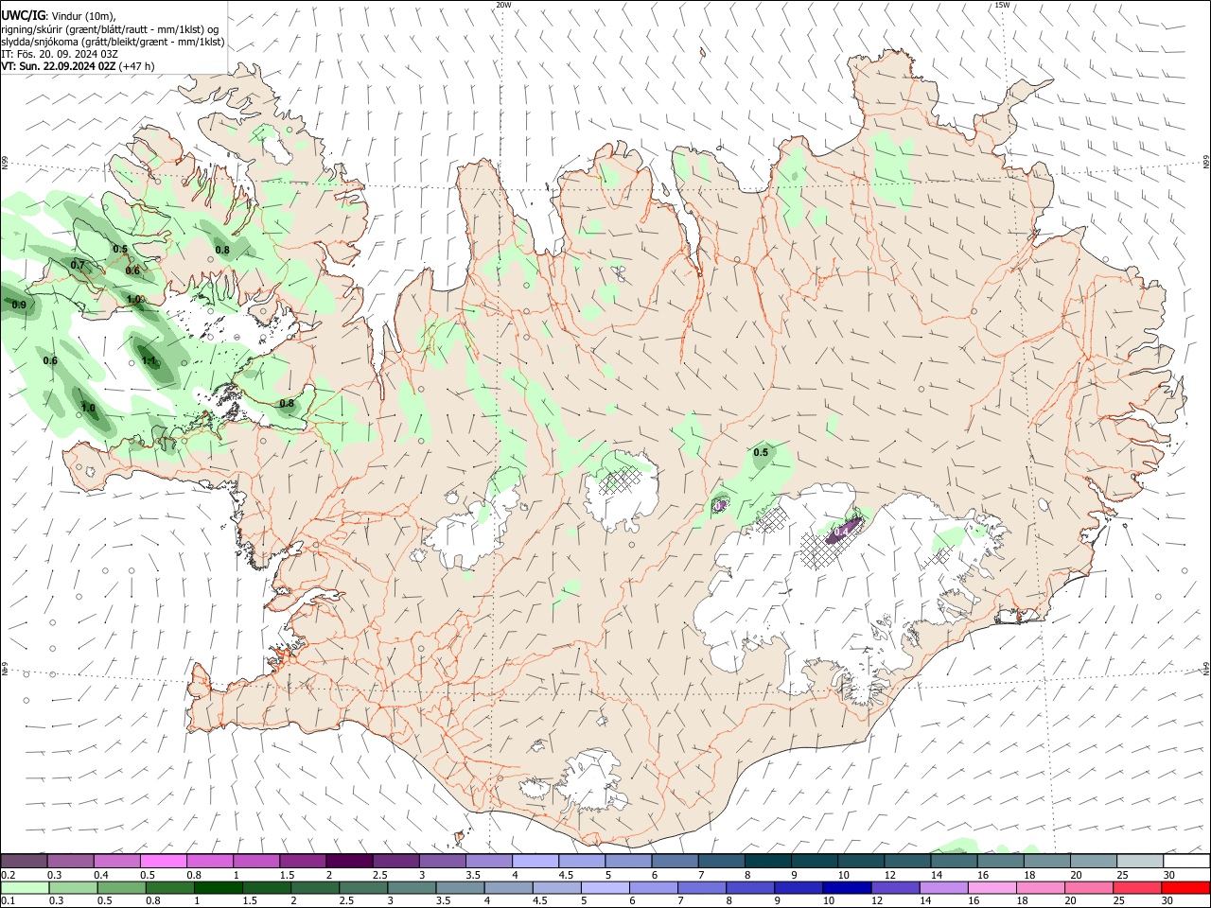Pick the palest green 0.1 swatch in the lower legend row

25,887
